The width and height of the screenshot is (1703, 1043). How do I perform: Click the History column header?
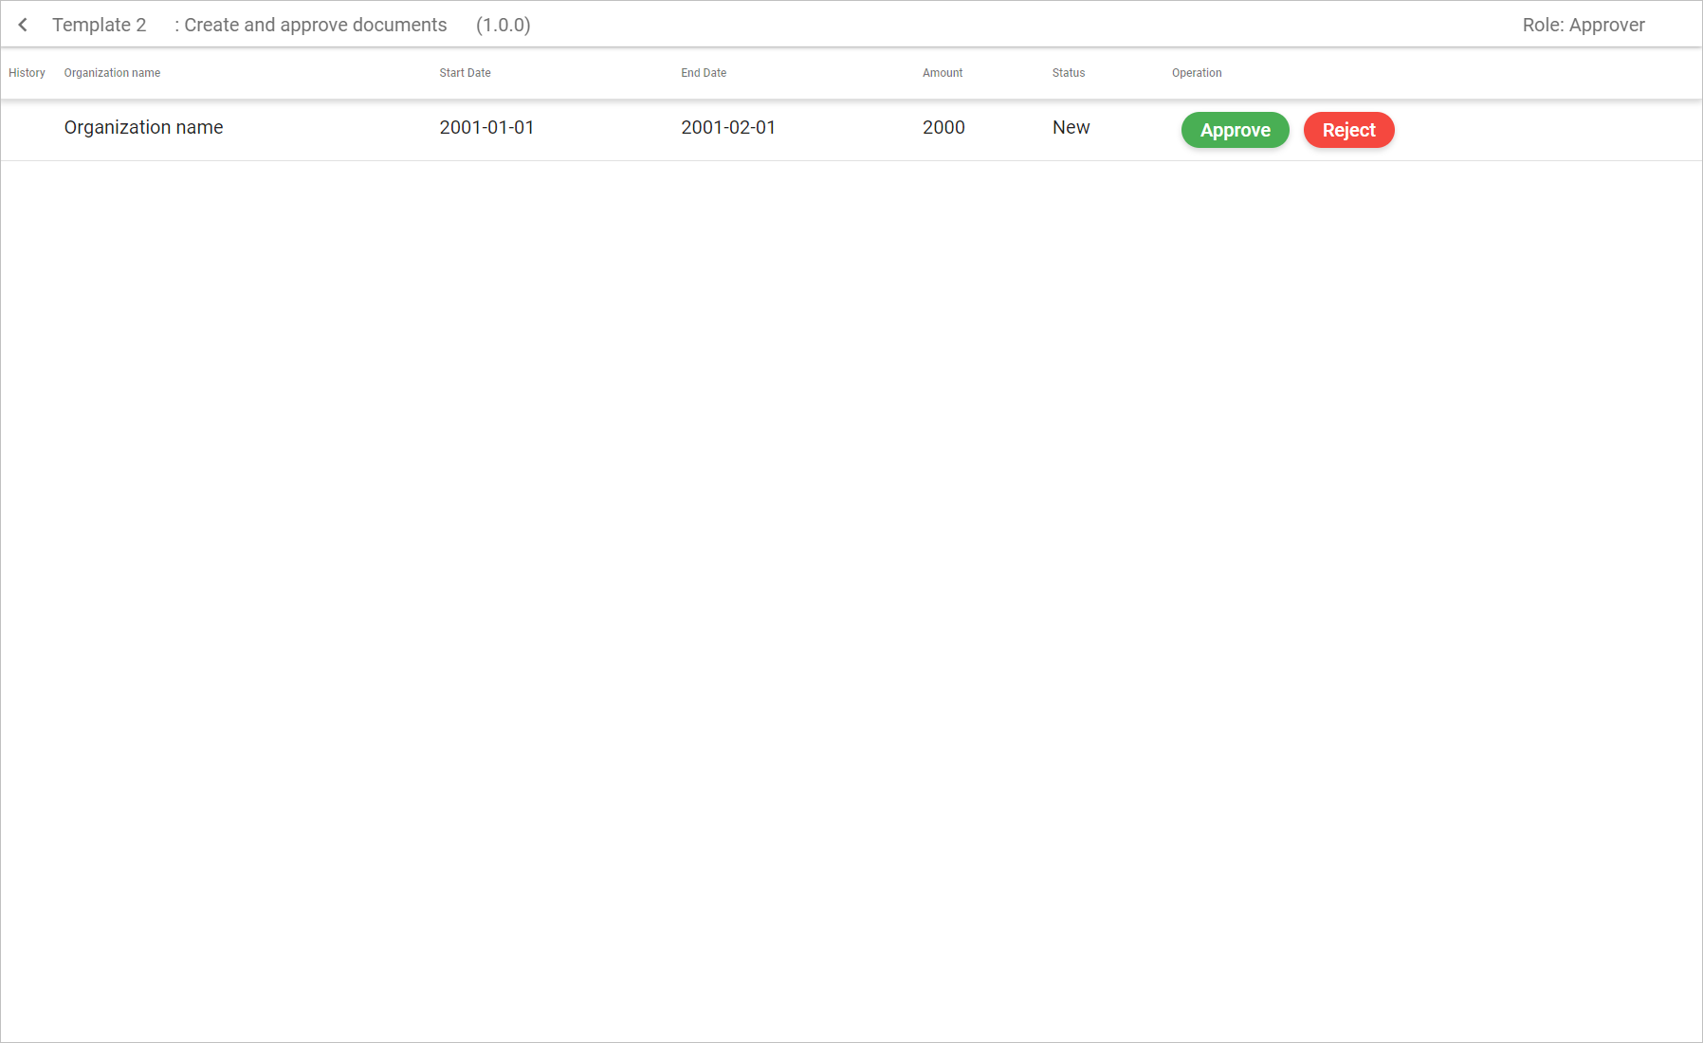coord(27,73)
